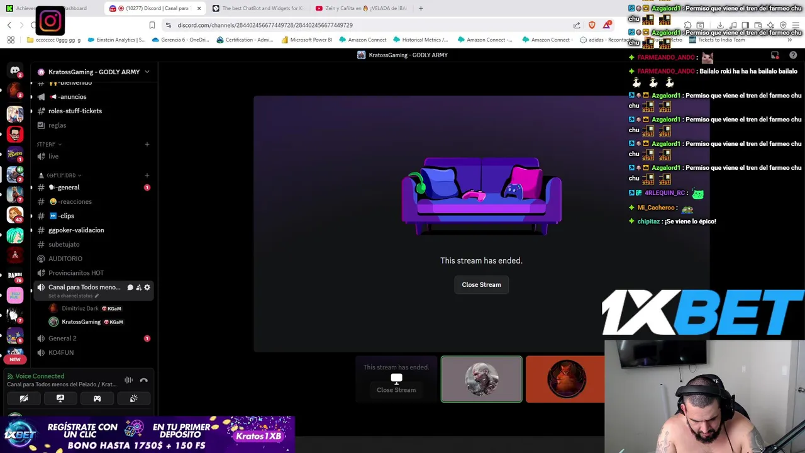Open the reacciones channel
This screenshot has height=453, width=805.
coord(93,201)
